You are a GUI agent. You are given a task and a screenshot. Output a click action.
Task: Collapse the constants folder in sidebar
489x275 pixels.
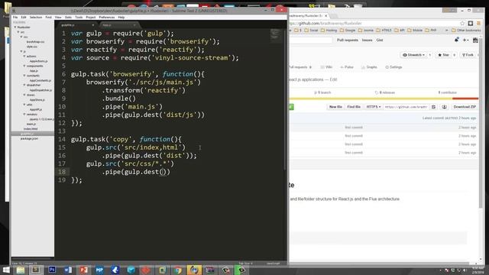coord(24,76)
